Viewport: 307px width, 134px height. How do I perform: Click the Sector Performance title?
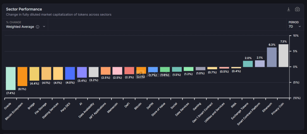[24, 9]
